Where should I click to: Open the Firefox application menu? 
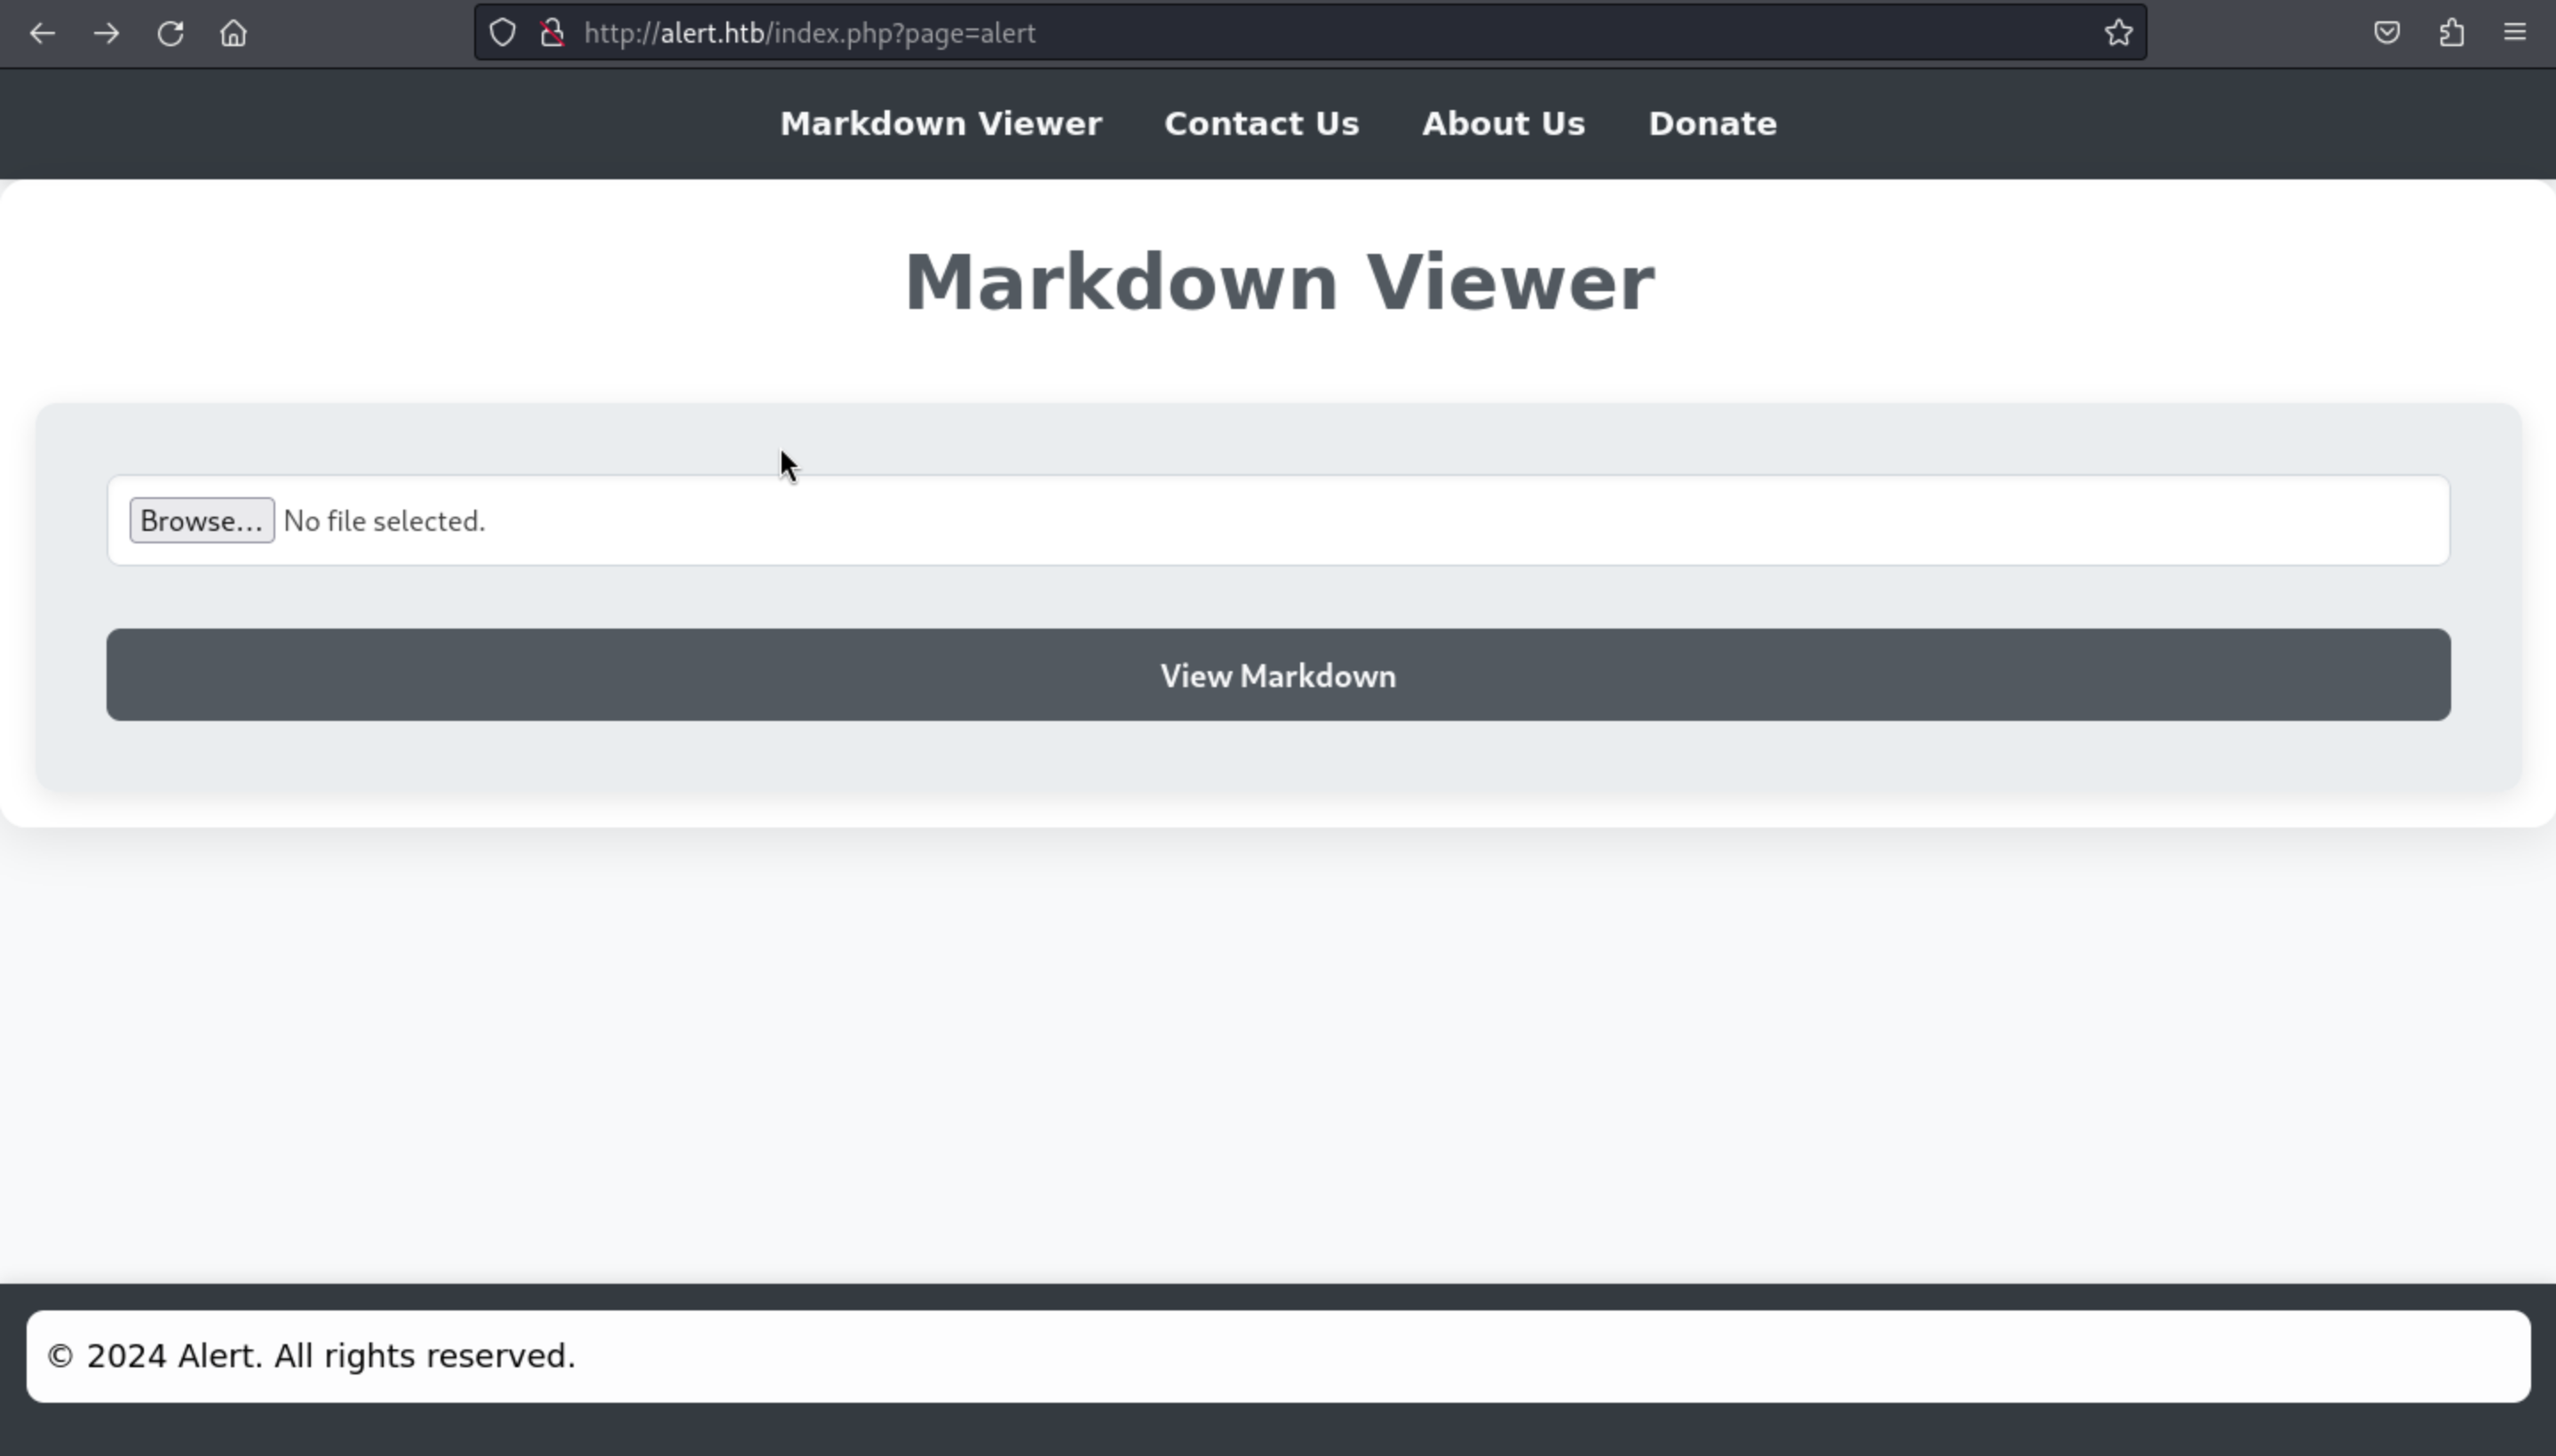2515,33
